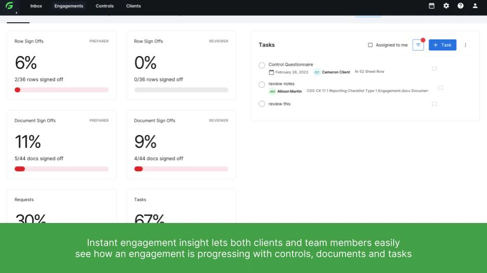Switch to the Controls tab

[x=105, y=6]
